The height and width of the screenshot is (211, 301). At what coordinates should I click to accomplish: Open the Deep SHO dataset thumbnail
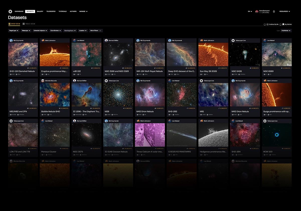(x=182, y=55)
